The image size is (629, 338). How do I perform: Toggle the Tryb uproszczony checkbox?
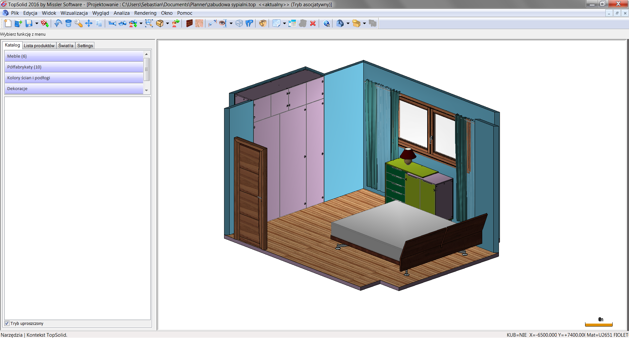tap(7, 323)
